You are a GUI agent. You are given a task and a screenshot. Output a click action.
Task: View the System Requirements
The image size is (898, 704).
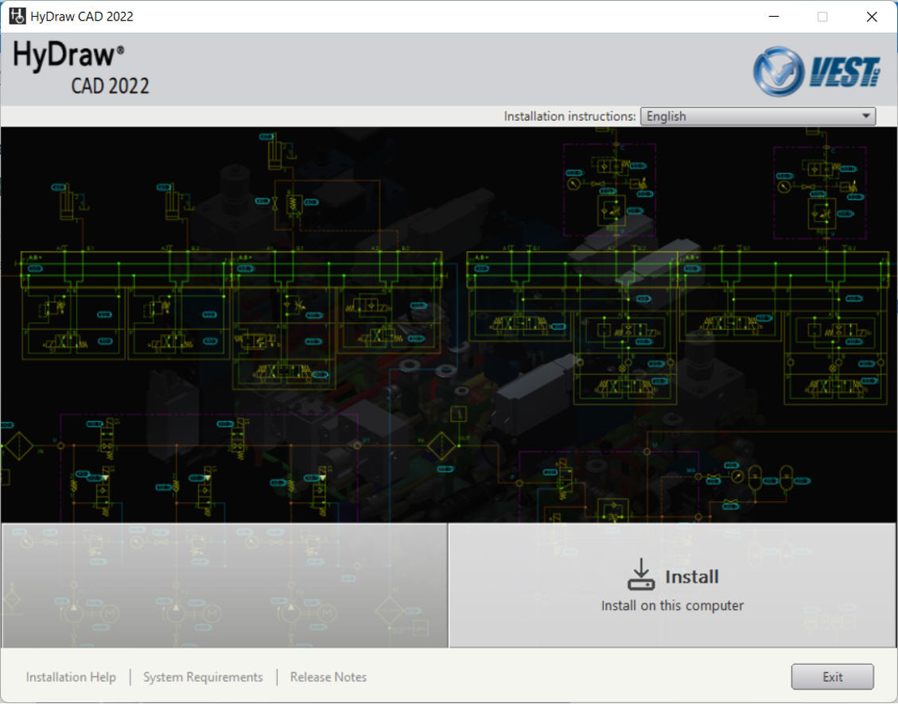[x=203, y=677]
